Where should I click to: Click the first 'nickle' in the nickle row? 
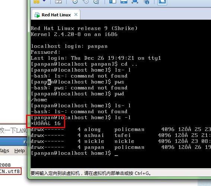(x=94, y=141)
